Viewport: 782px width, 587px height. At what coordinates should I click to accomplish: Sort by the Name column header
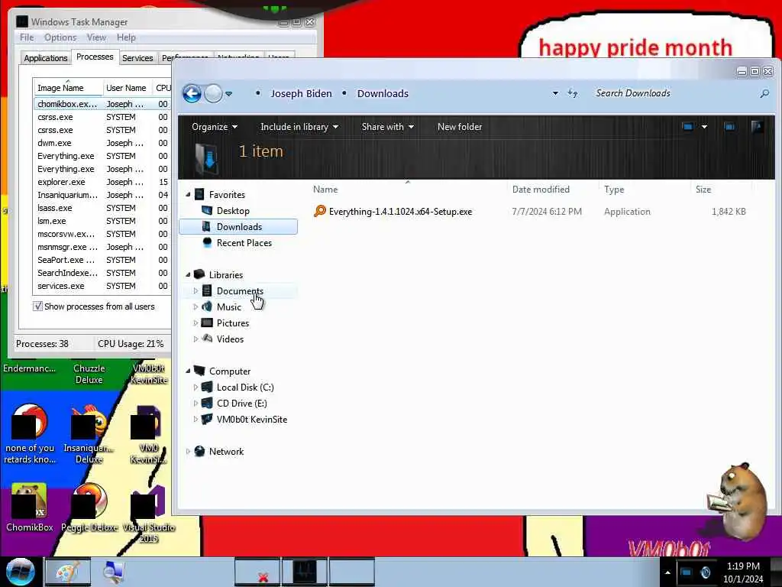(x=325, y=190)
